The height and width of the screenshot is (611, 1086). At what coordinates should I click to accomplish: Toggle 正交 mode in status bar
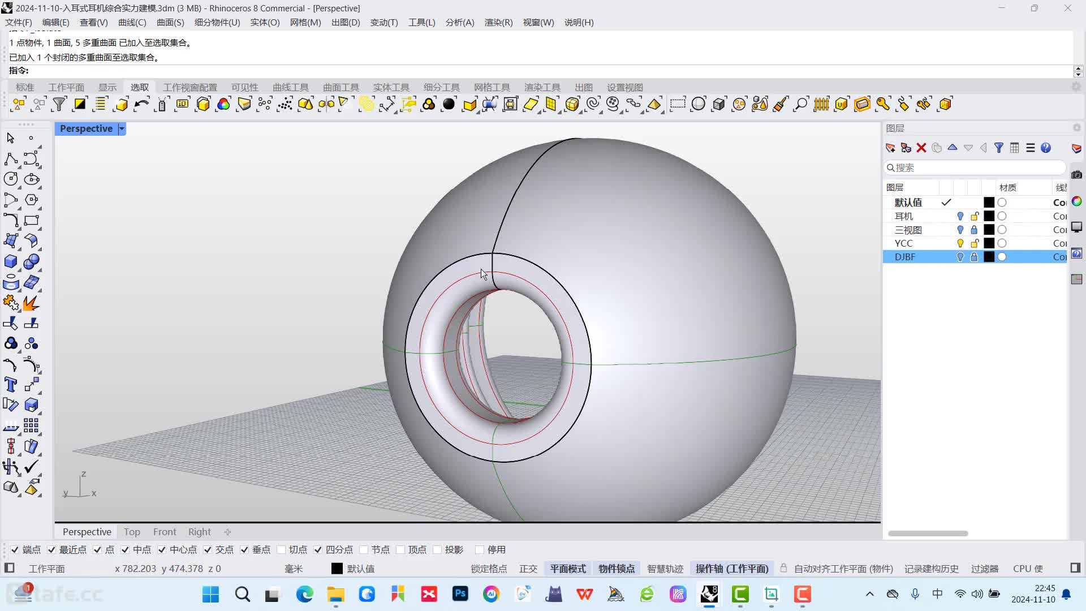(x=528, y=569)
